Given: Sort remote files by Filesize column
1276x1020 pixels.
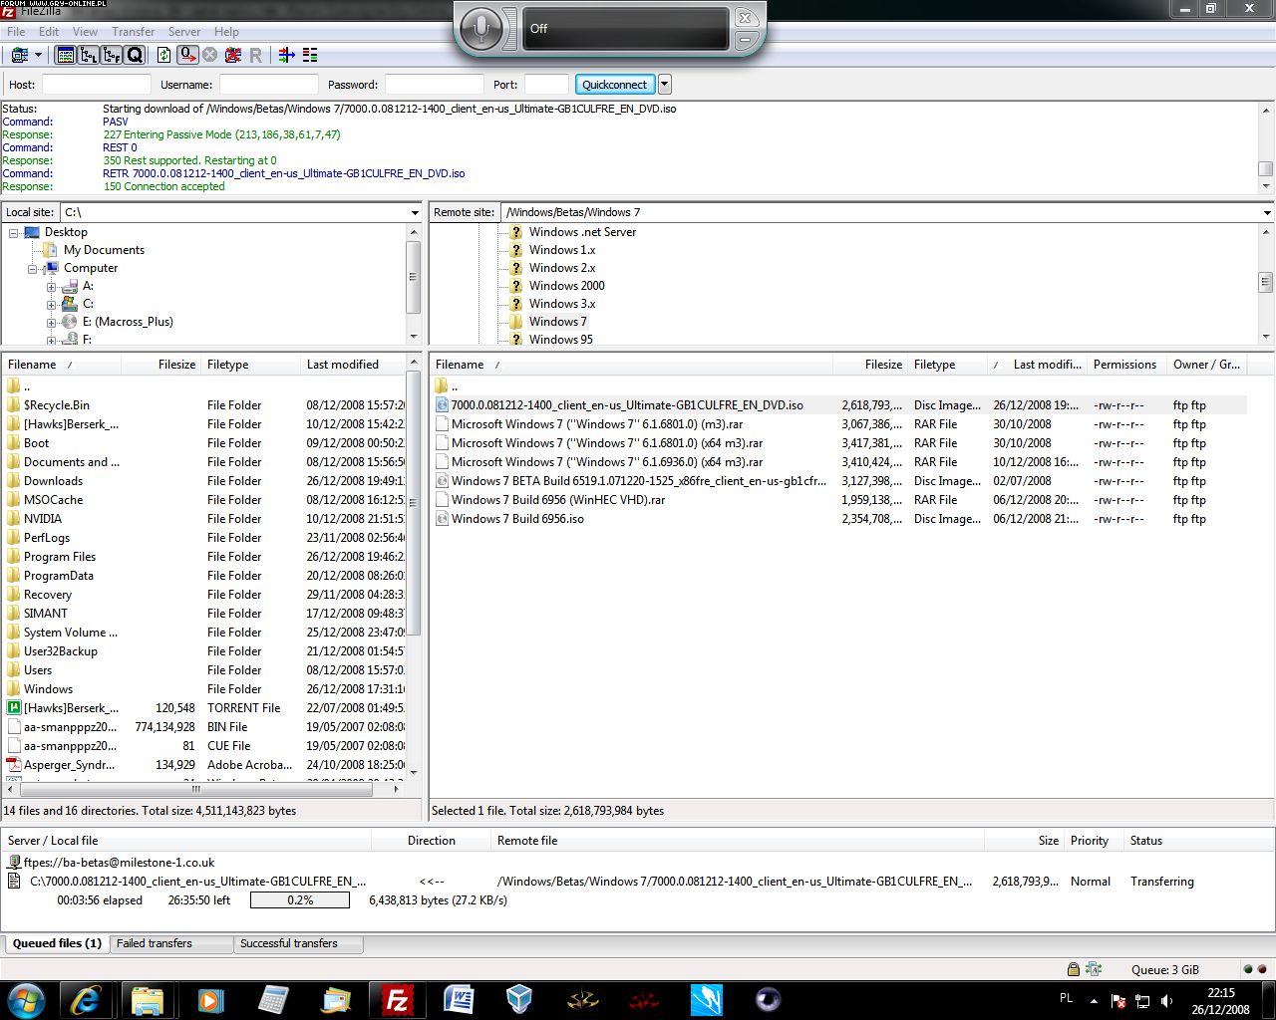Looking at the screenshot, I should 869,365.
